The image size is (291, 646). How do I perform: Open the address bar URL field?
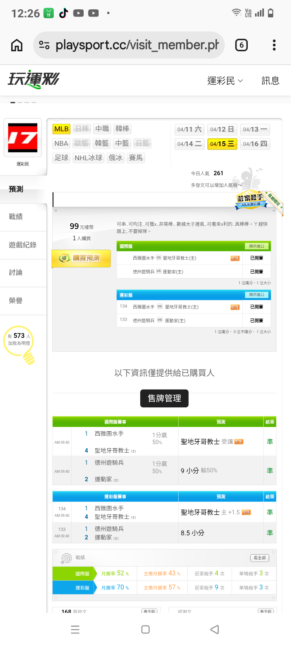tap(137, 45)
